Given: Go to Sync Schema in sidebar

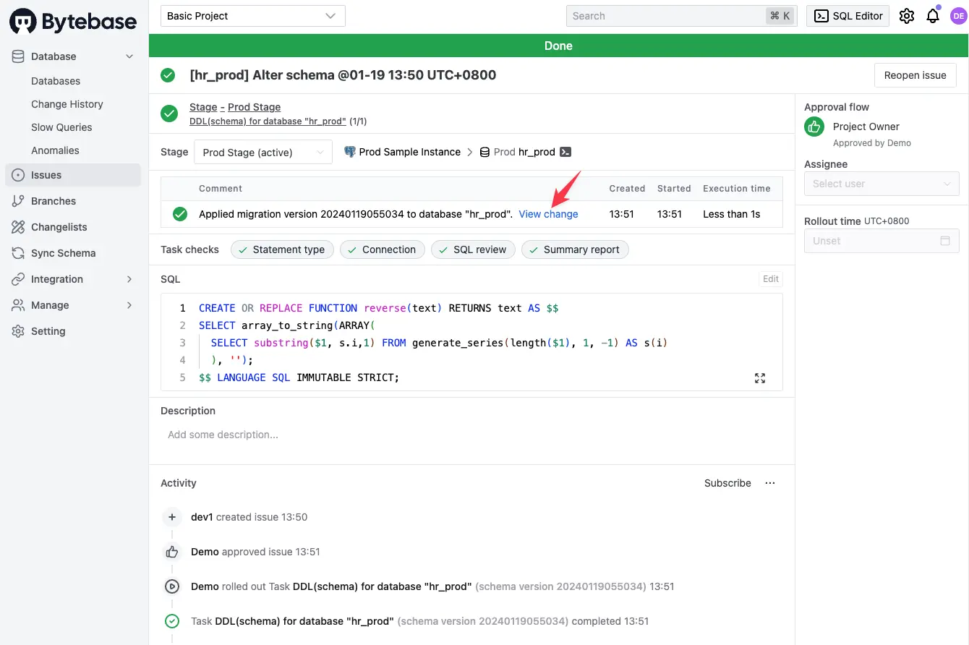Looking at the screenshot, I should (x=64, y=253).
